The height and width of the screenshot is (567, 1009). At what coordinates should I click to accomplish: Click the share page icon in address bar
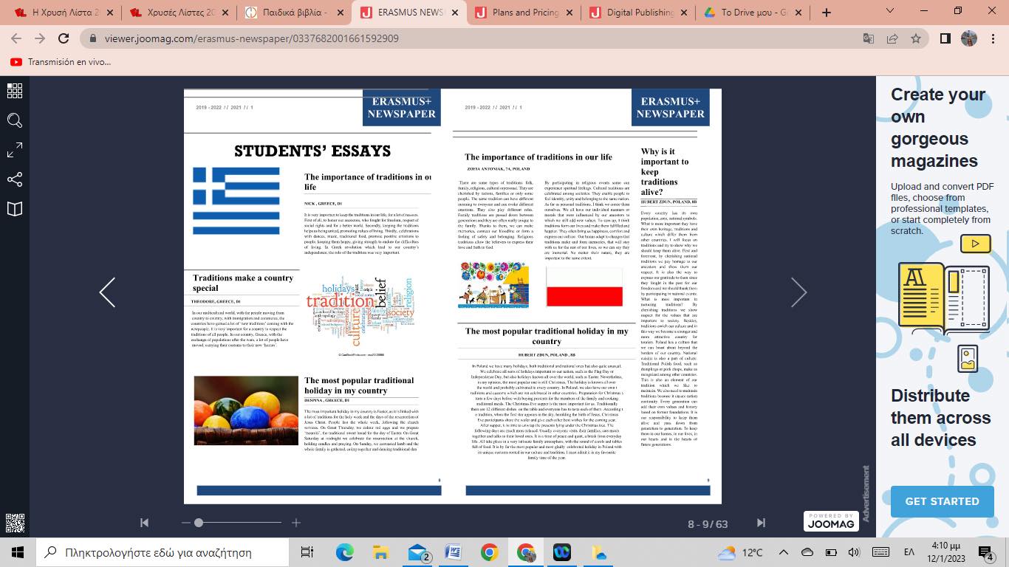point(892,38)
